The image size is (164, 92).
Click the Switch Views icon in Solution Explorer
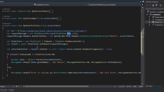[156, 5]
